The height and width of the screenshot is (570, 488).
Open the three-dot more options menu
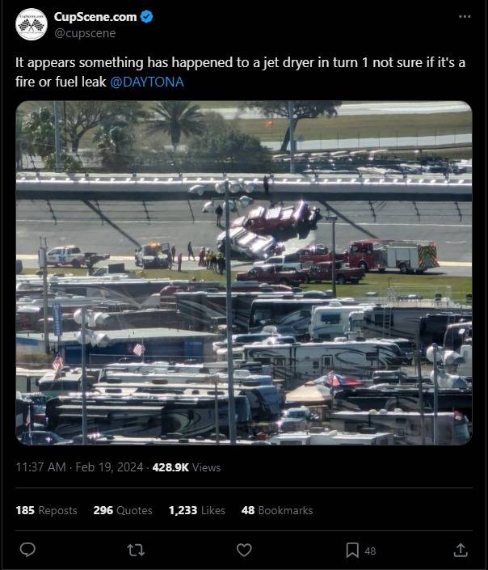coord(465,17)
